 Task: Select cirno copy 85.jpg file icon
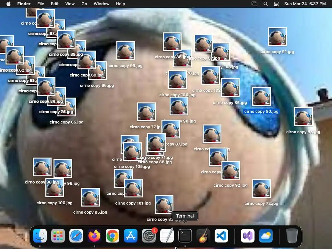(x=230, y=88)
